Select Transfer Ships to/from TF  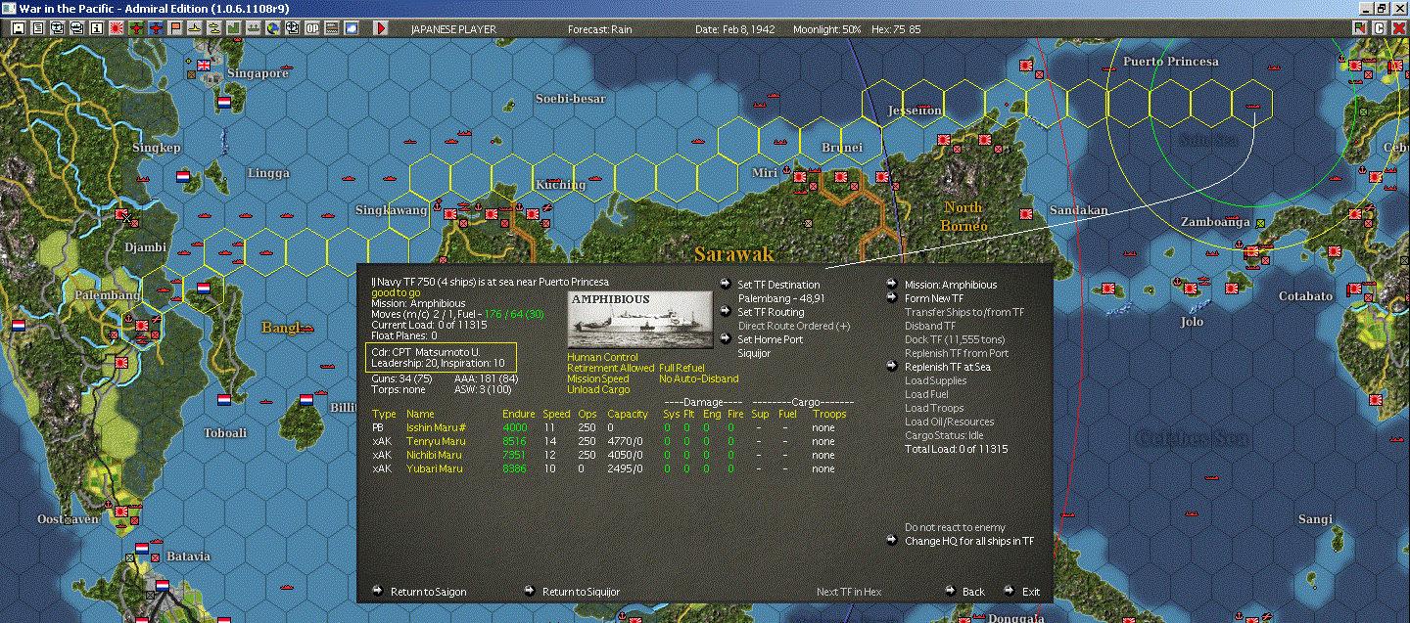pyautogui.click(x=964, y=312)
